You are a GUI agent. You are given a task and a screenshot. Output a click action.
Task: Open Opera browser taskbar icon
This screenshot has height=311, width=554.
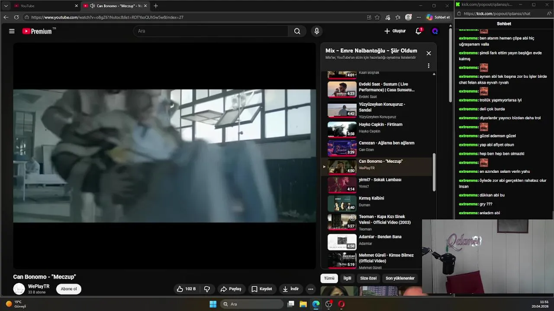(341, 304)
